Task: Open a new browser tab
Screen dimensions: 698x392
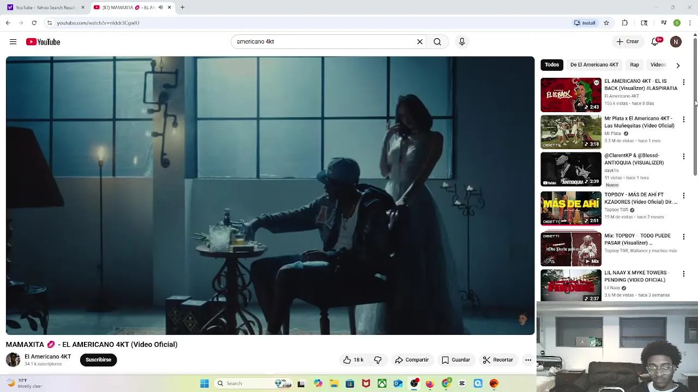Action: point(182,7)
